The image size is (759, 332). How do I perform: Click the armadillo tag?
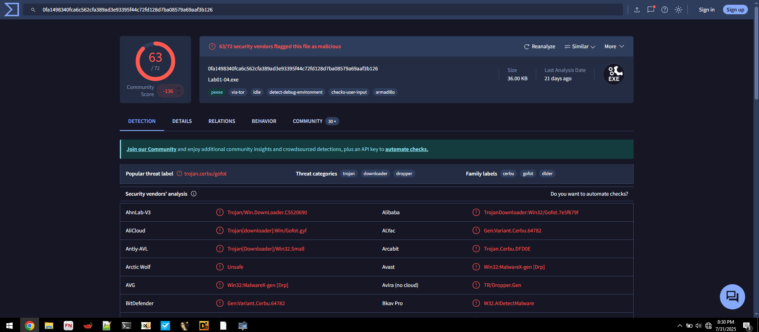click(385, 92)
